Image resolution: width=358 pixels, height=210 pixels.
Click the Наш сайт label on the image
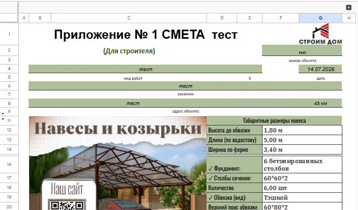(x=67, y=189)
